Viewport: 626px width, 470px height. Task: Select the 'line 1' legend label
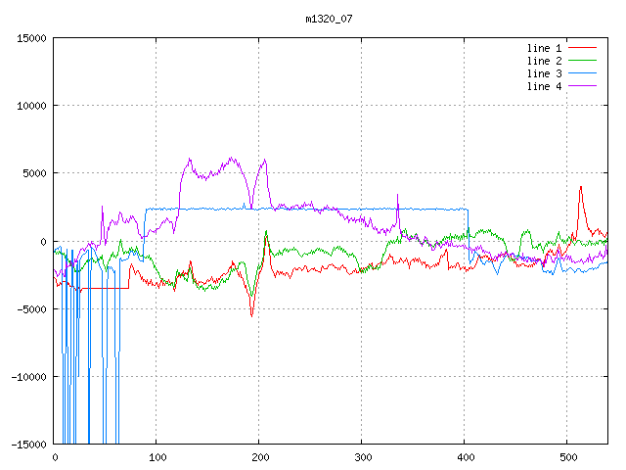click(x=545, y=48)
